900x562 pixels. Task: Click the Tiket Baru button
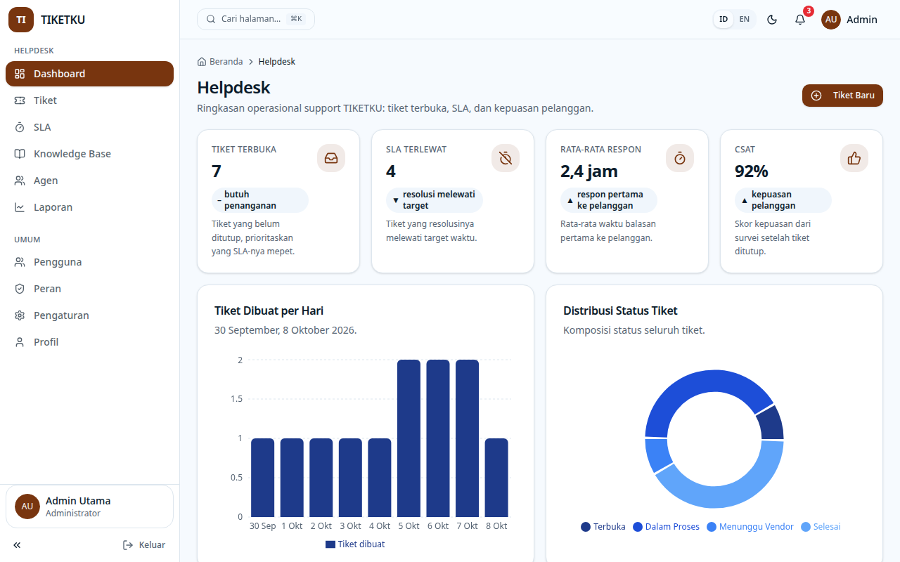tap(842, 96)
